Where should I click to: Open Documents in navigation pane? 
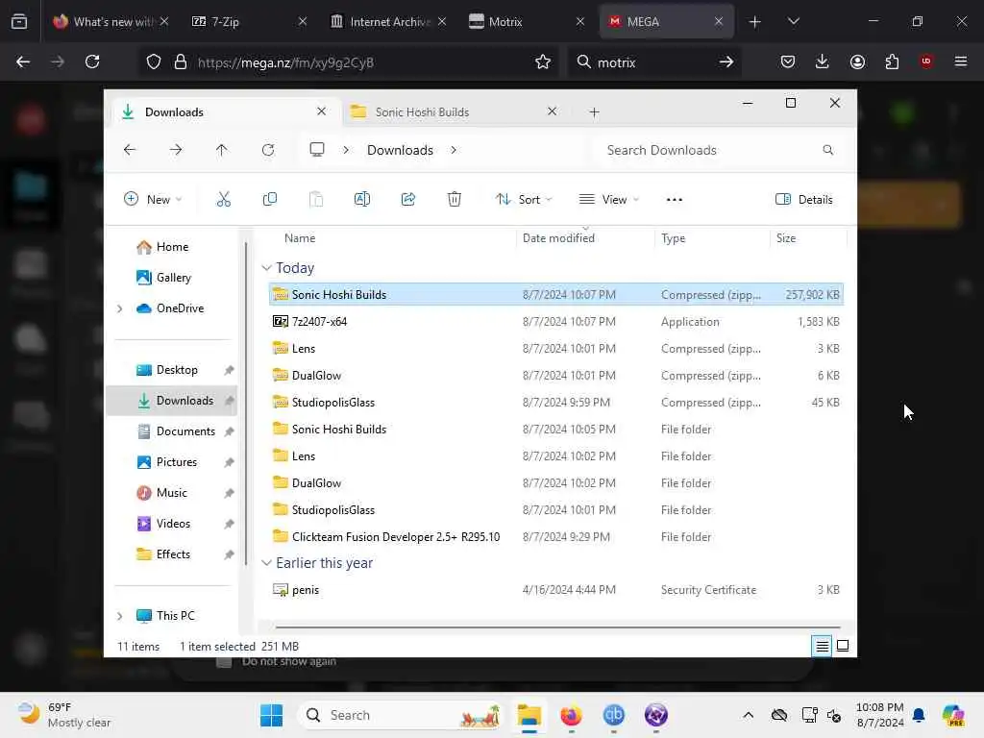coord(172,431)
